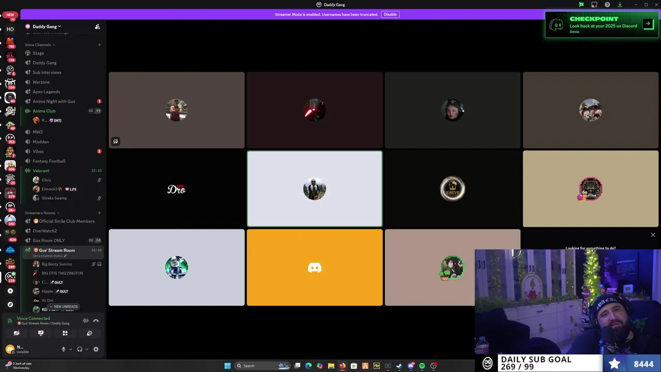Screen dimensions: 661x372
Task: Select the red lightsaber avatar tile
Action: pyautogui.click(x=314, y=110)
